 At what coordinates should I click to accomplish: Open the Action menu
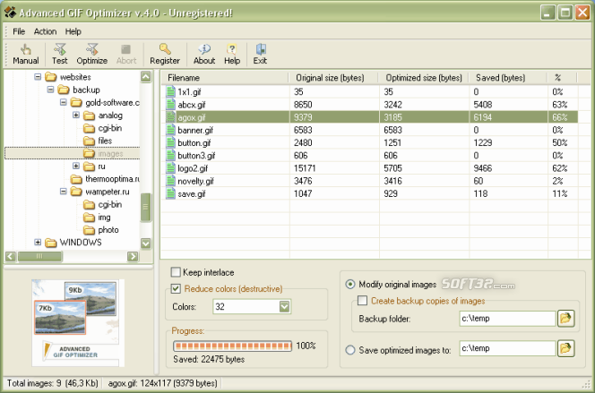click(x=45, y=31)
